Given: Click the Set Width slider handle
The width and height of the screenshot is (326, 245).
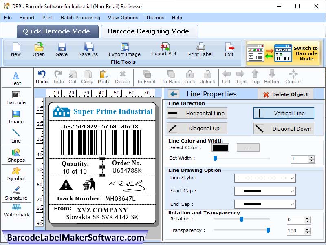Looking at the screenshot, I should click(x=215, y=158).
